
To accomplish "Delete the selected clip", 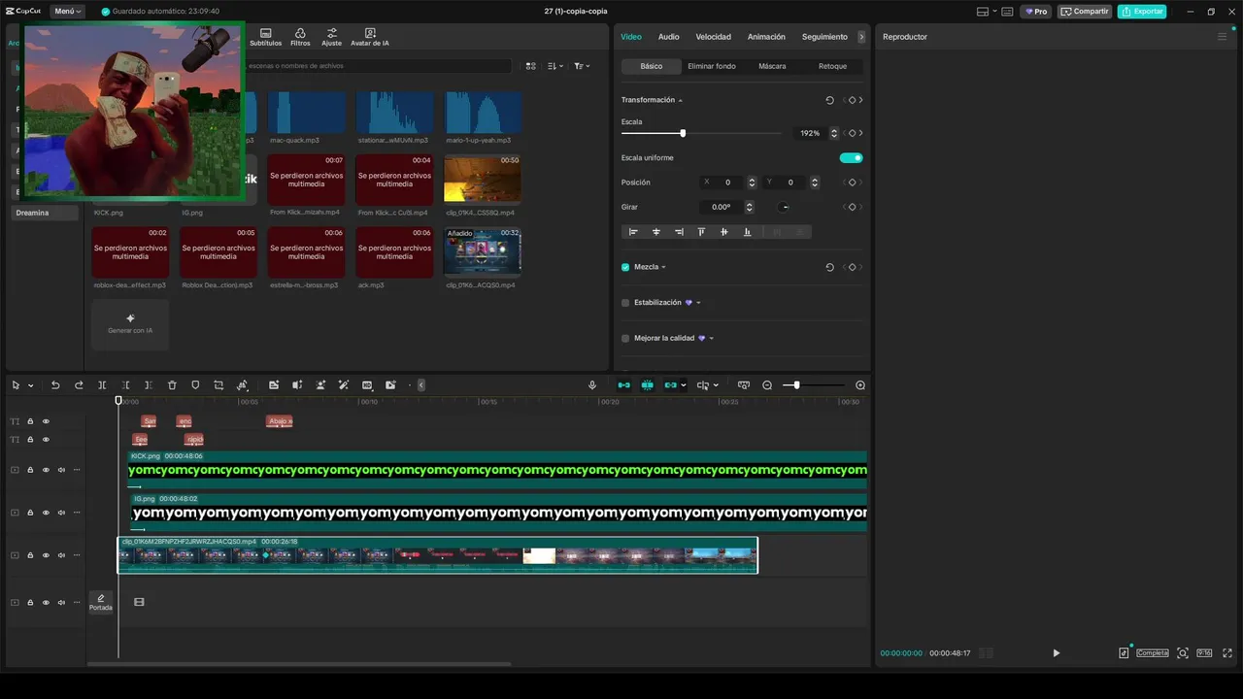I will click(172, 385).
